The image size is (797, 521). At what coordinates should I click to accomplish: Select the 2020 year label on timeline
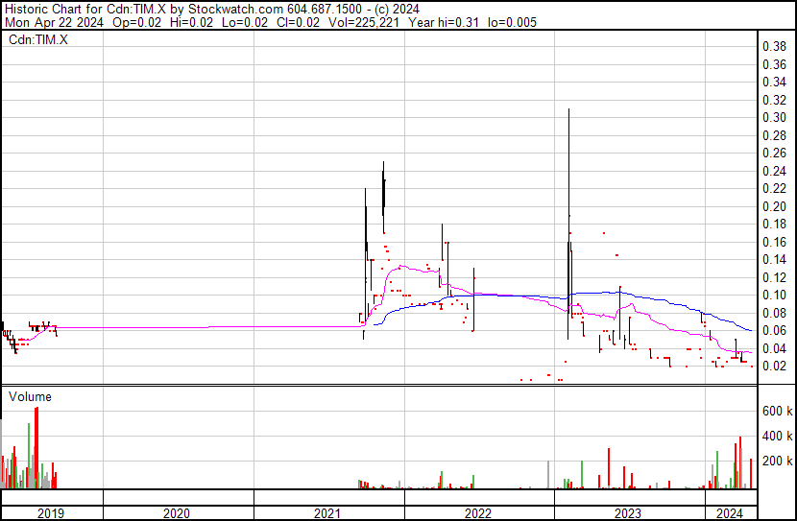click(178, 513)
